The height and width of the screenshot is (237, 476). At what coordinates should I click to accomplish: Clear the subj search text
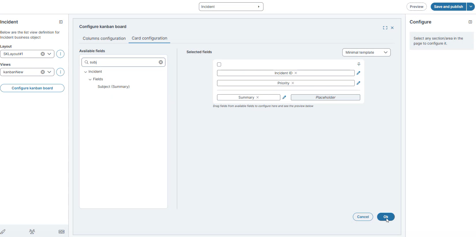point(161,62)
